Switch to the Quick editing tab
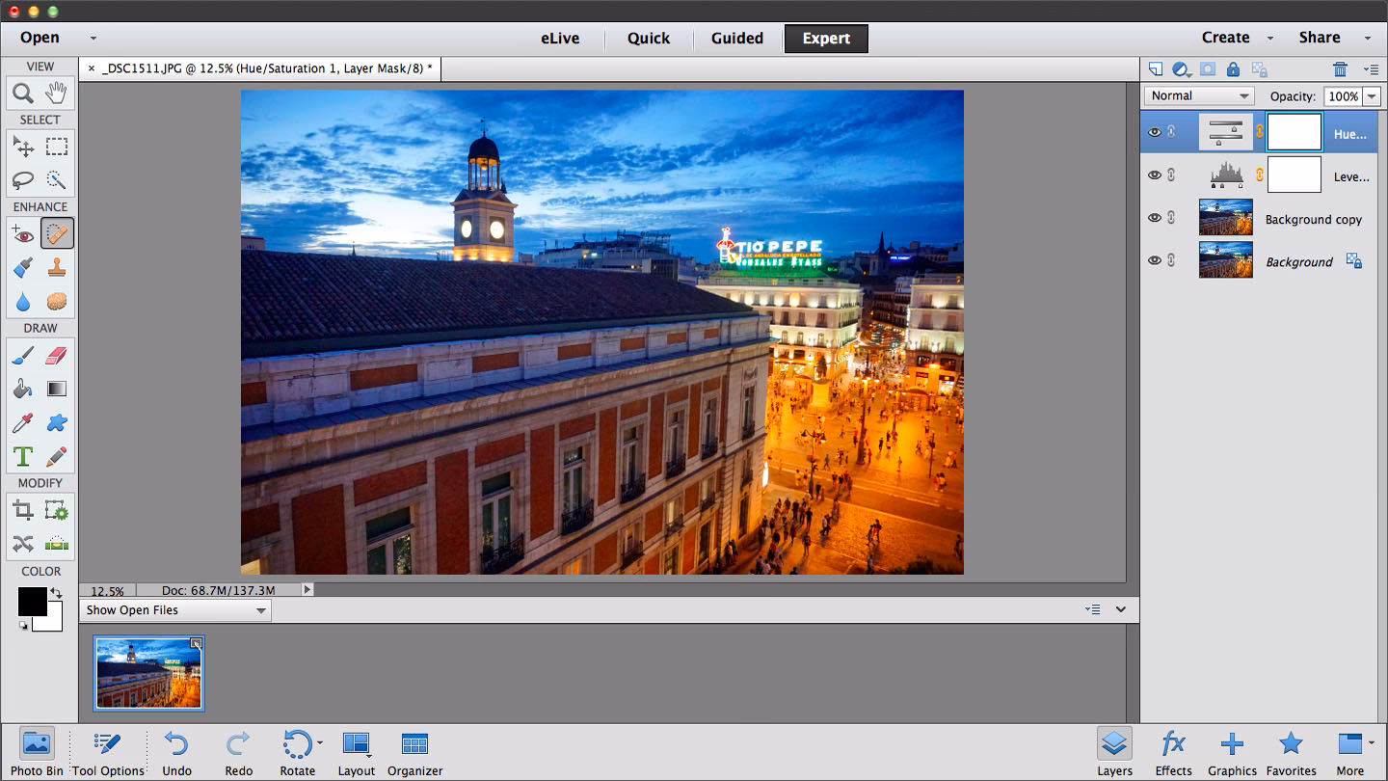The width and height of the screenshot is (1388, 781). (x=648, y=39)
